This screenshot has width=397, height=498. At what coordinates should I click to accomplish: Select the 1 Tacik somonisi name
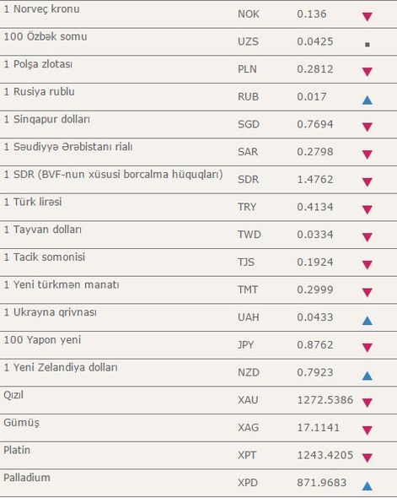45,257
